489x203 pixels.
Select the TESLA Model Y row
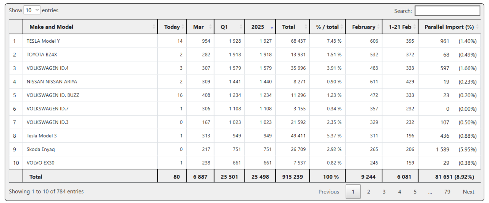[43, 41]
